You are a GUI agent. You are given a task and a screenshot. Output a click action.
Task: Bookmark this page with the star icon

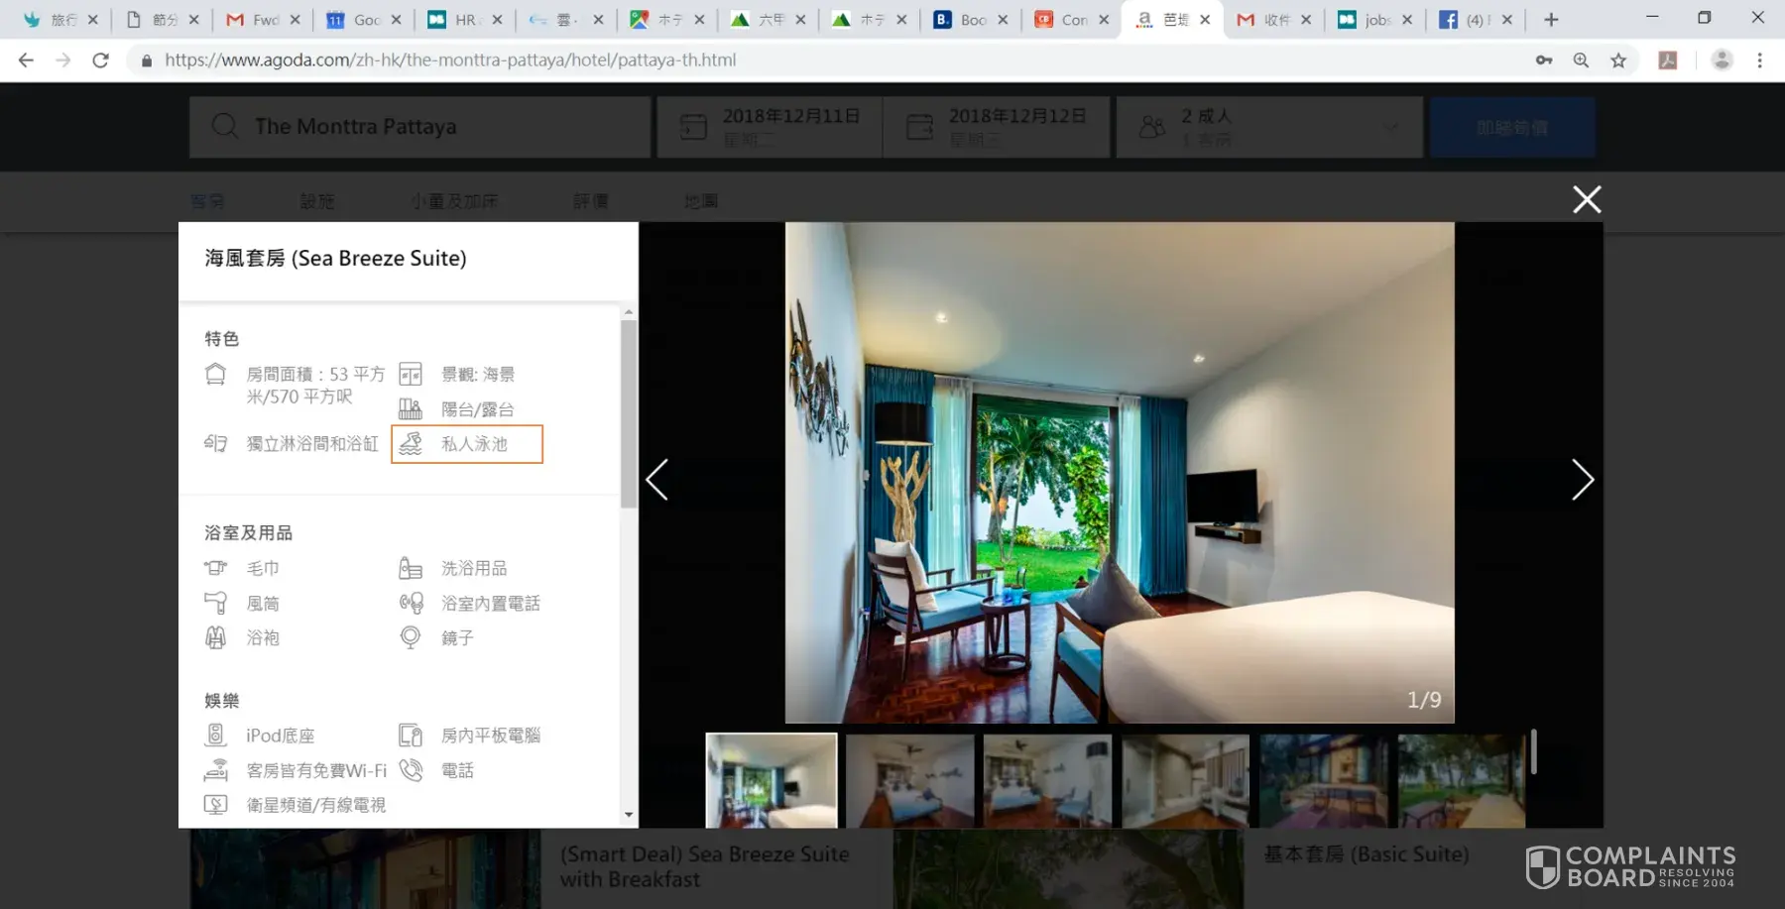point(1618,60)
